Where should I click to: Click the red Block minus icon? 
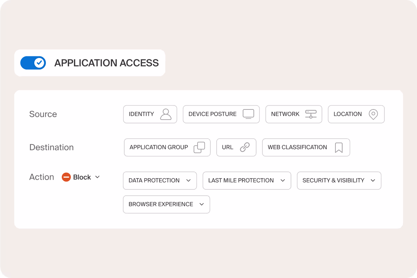[x=66, y=177]
